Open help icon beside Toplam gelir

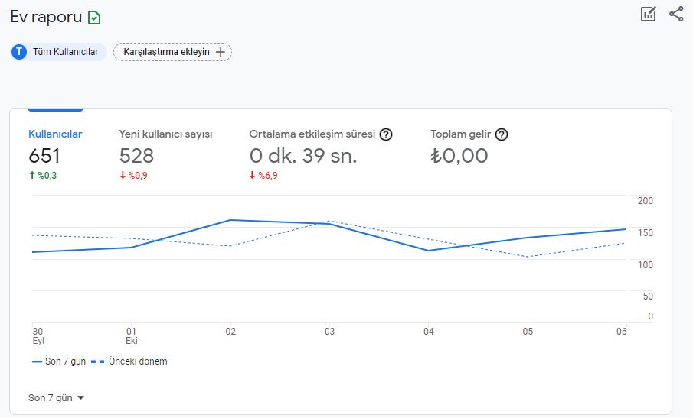click(x=502, y=134)
